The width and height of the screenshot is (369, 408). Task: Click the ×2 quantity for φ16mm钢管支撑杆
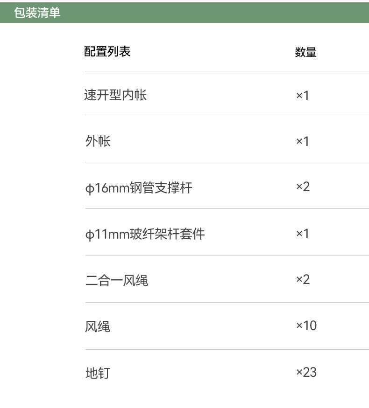point(303,187)
